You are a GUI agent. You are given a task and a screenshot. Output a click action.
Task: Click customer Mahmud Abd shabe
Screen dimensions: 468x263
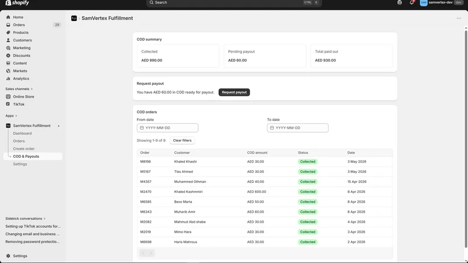point(190,222)
